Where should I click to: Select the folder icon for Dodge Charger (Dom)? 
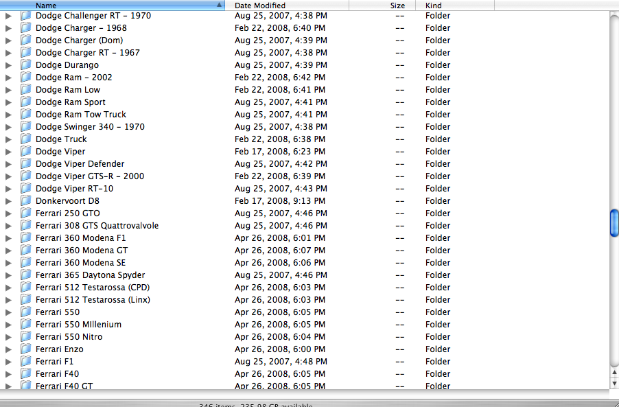point(26,40)
